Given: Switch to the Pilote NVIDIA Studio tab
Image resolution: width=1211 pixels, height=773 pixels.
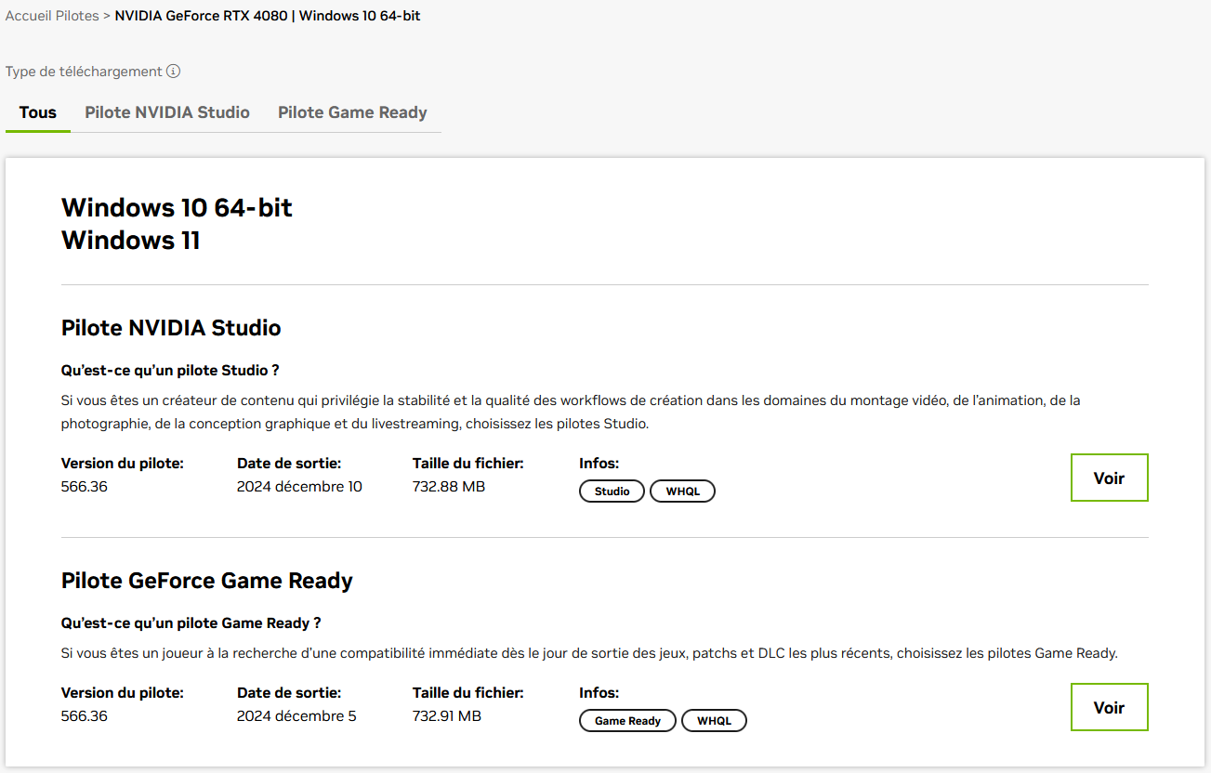Looking at the screenshot, I should (x=167, y=112).
